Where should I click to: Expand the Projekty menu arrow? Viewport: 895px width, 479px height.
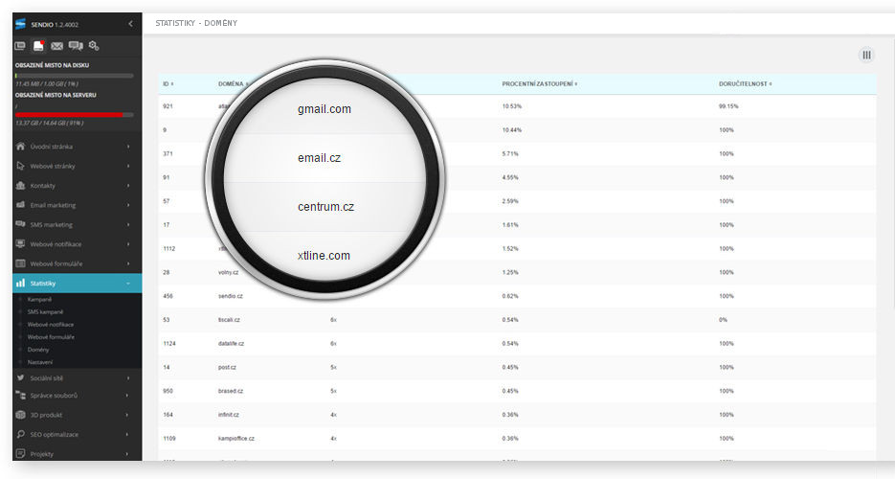(x=128, y=454)
